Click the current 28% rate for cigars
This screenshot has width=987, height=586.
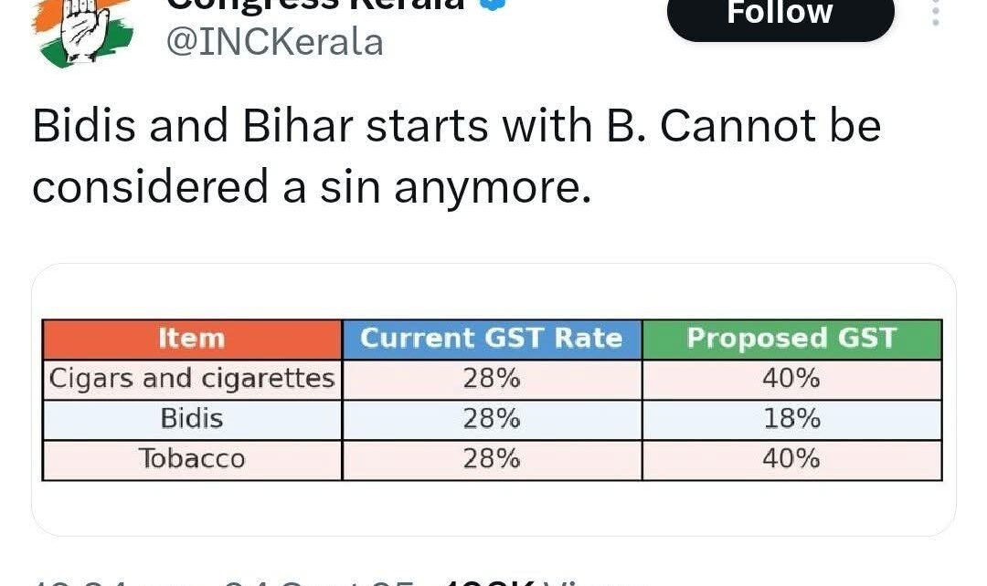tap(492, 379)
